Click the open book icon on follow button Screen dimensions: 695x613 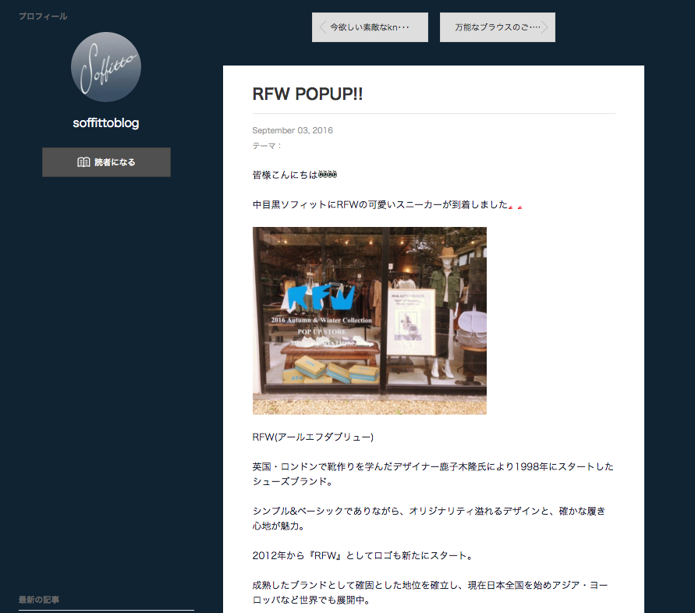[x=83, y=162]
